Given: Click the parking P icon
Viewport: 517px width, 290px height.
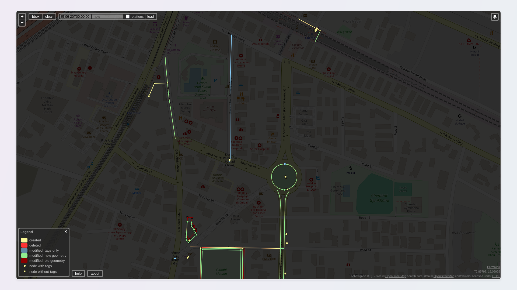Looking at the screenshot, I should (x=215, y=80).
